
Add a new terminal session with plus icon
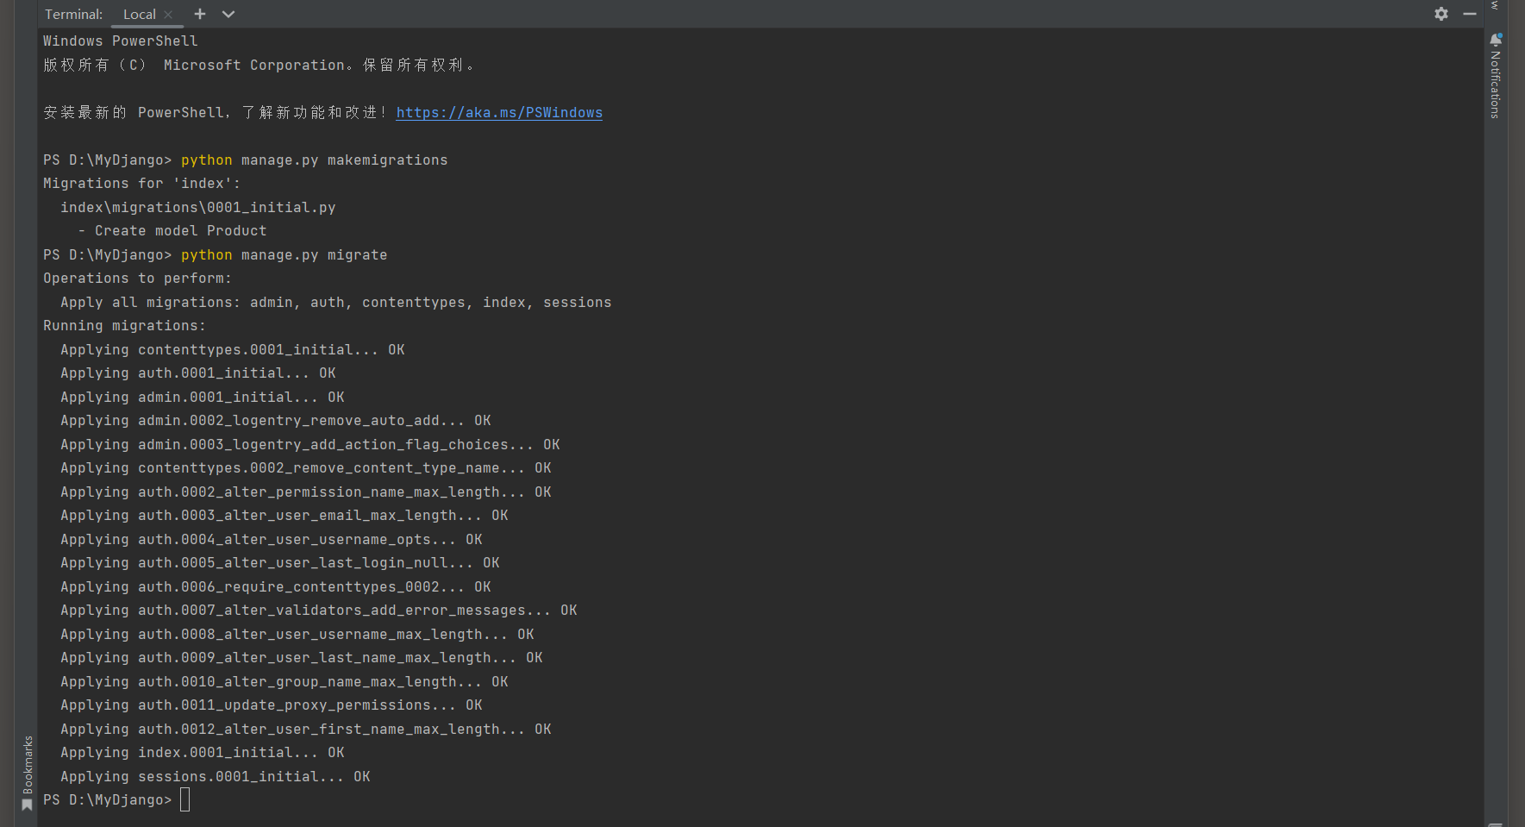coord(200,14)
